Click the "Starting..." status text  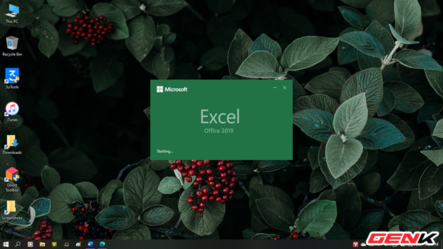[x=165, y=151]
